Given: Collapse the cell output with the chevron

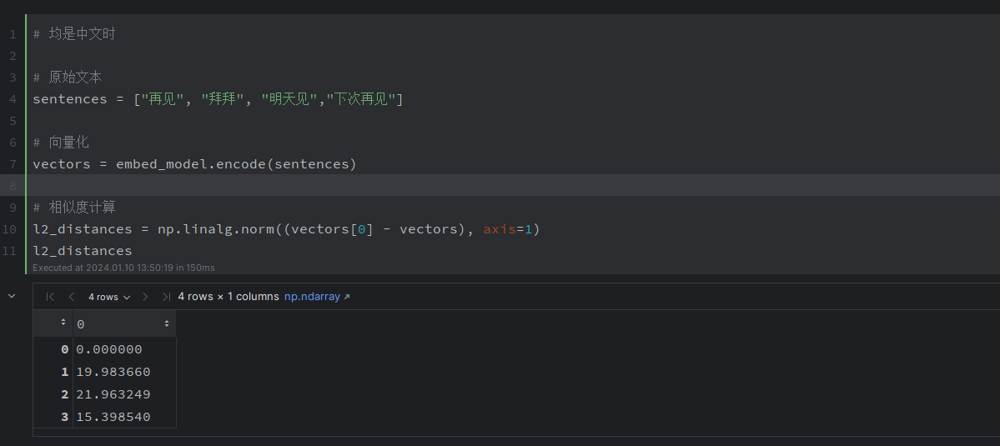Looking at the screenshot, I should (x=12, y=296).
